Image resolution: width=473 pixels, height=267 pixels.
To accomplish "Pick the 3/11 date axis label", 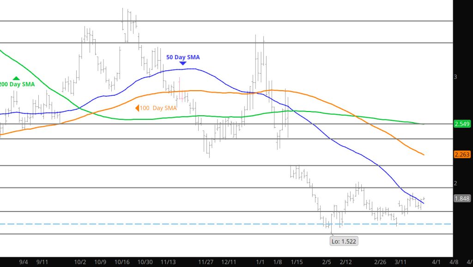I will pyautogui.click(x=400, y=261).
